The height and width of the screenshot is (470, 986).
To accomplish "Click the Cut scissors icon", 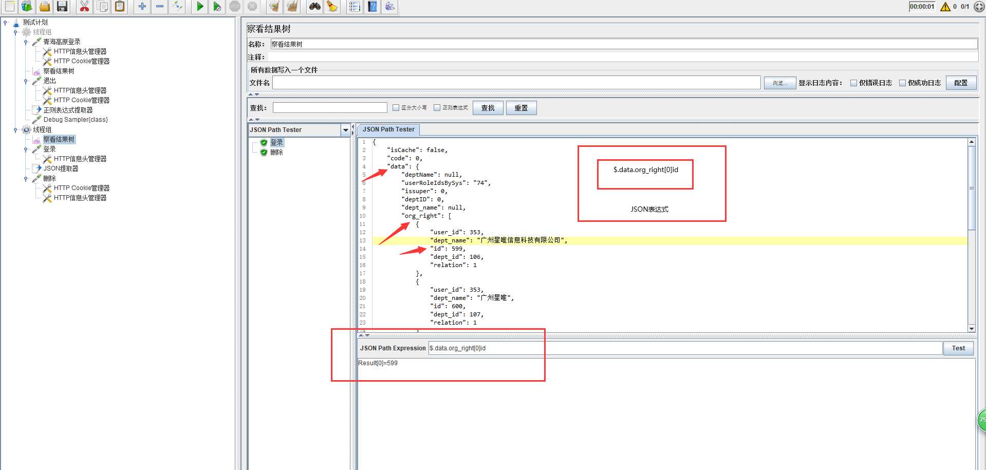I will pyautogui.click(x=84, y=6).
